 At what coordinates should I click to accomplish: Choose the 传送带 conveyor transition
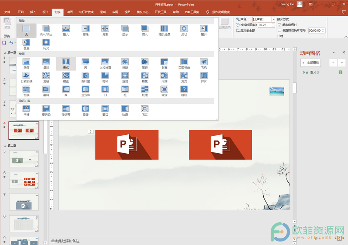coord(66,111)
